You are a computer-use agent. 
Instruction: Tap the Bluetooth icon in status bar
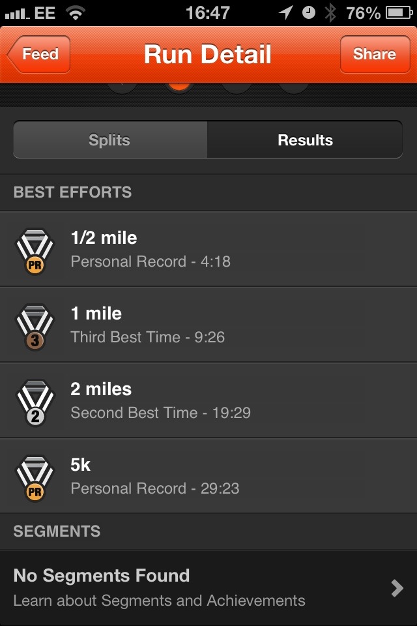[330, 12]
